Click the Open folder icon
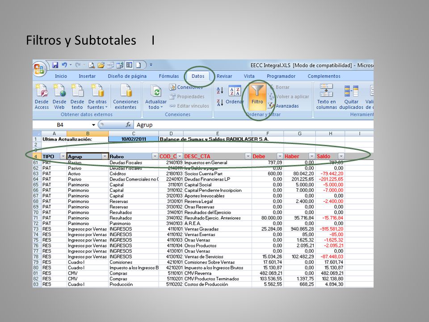 pos(101,65)
